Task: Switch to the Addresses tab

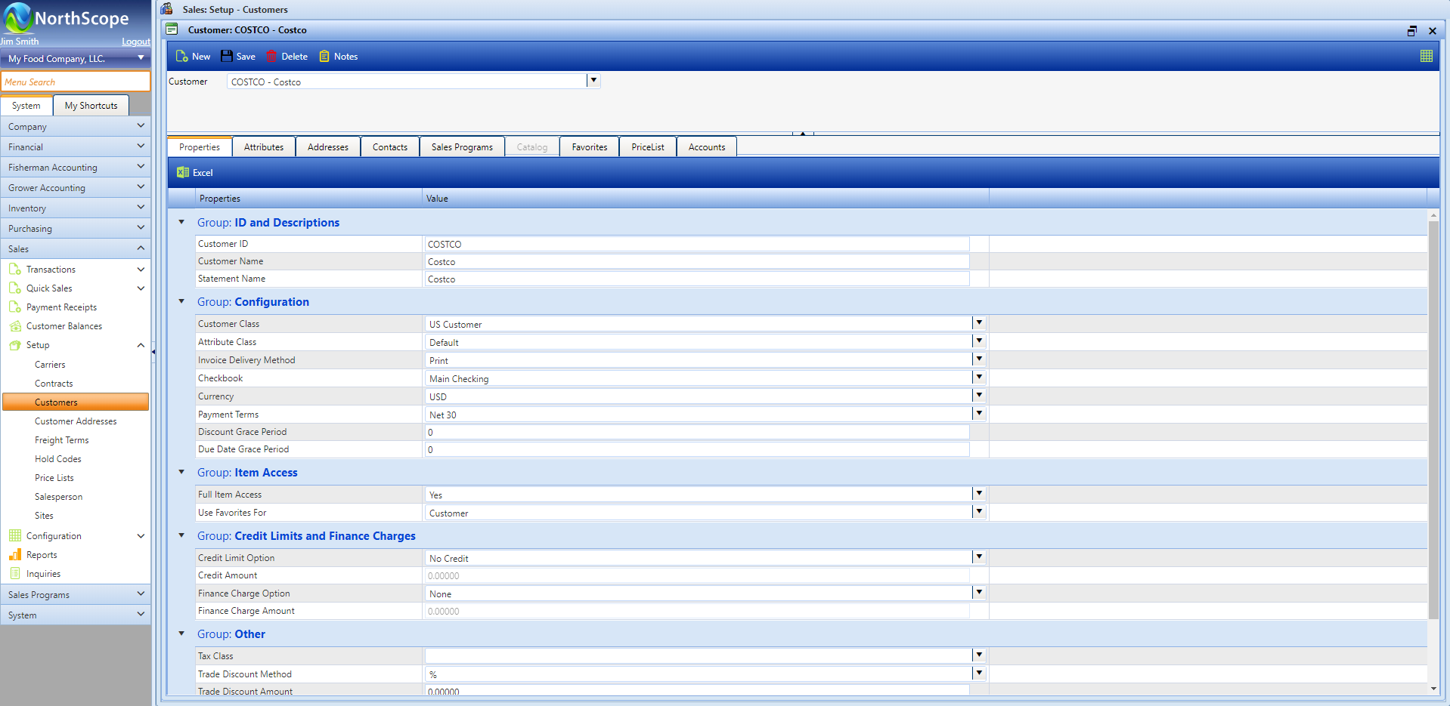Action: point(327,147)
